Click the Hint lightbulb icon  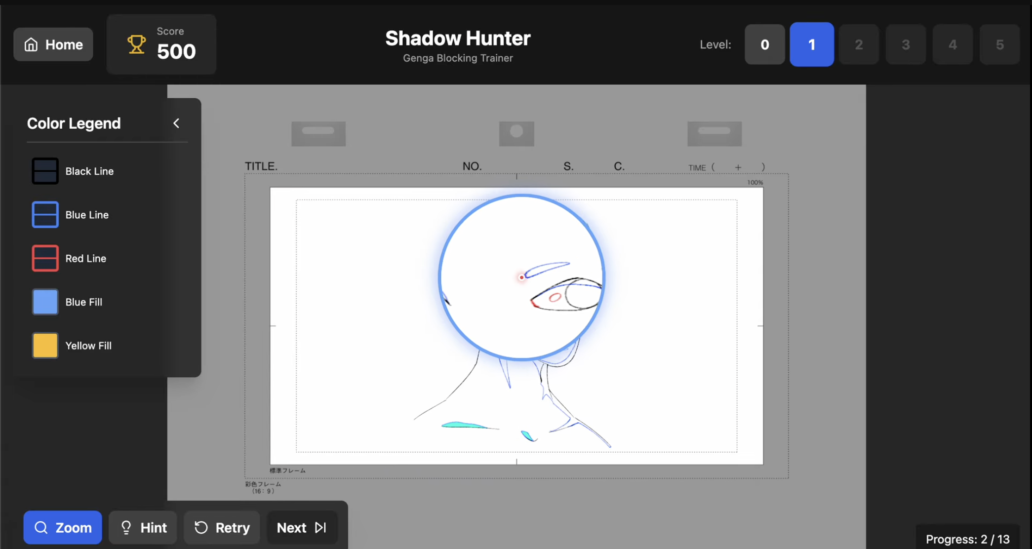(126, 527)
